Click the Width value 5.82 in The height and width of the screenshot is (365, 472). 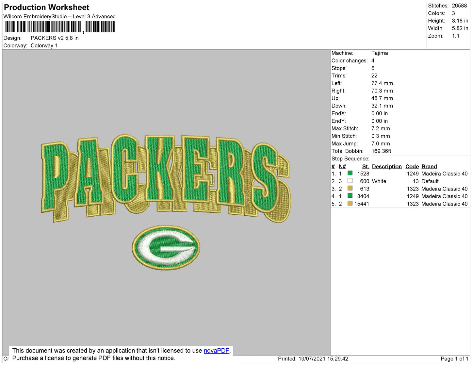tap(460, 28)
